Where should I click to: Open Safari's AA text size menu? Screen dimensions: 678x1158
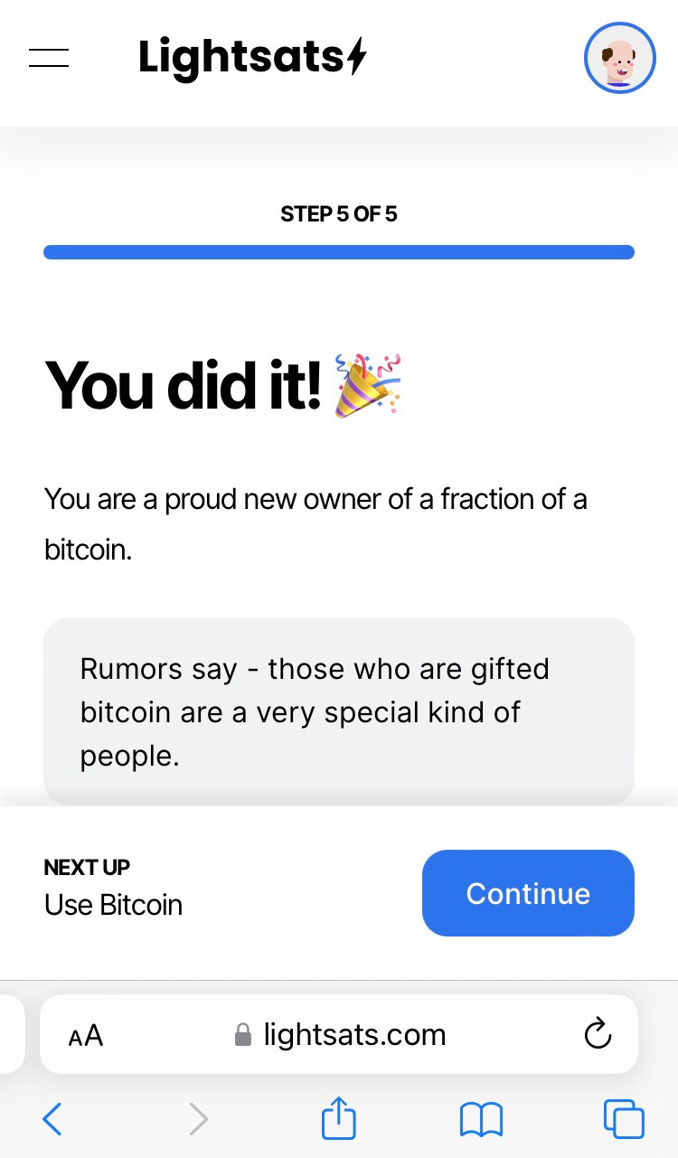pos(86,1035)
